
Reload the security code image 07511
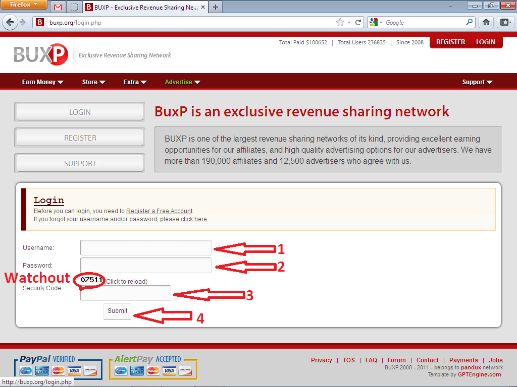(x=92, y=280)
